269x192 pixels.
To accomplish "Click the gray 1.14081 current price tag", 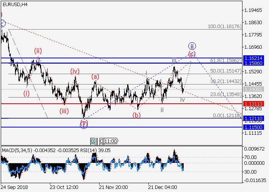I will (252, 89).
